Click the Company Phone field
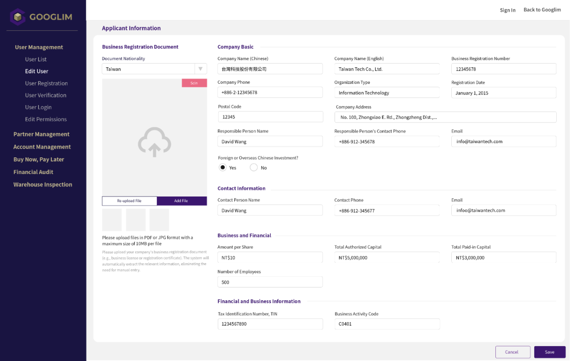The height and width of the screenshot is (361, 570). pyautogui.click(x=270, y=92)
